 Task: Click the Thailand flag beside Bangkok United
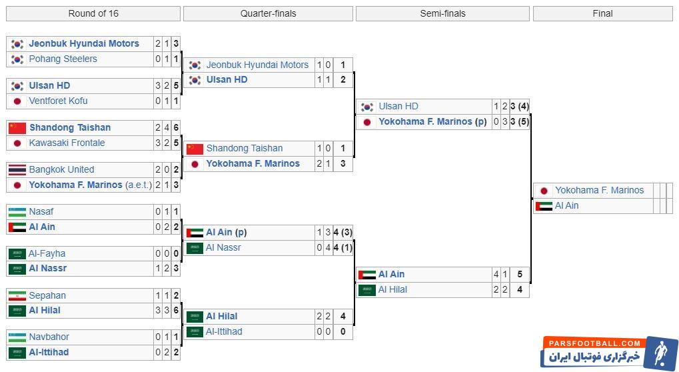point(17,169)
